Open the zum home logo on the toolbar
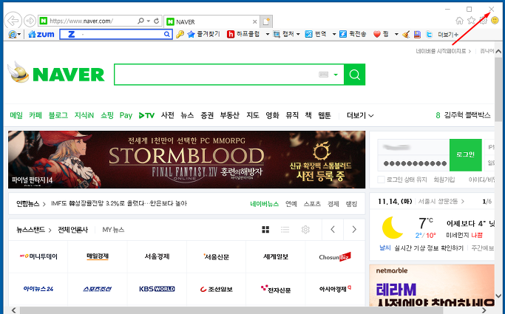This screenshot has width=505, height=314. click(41, 34)
